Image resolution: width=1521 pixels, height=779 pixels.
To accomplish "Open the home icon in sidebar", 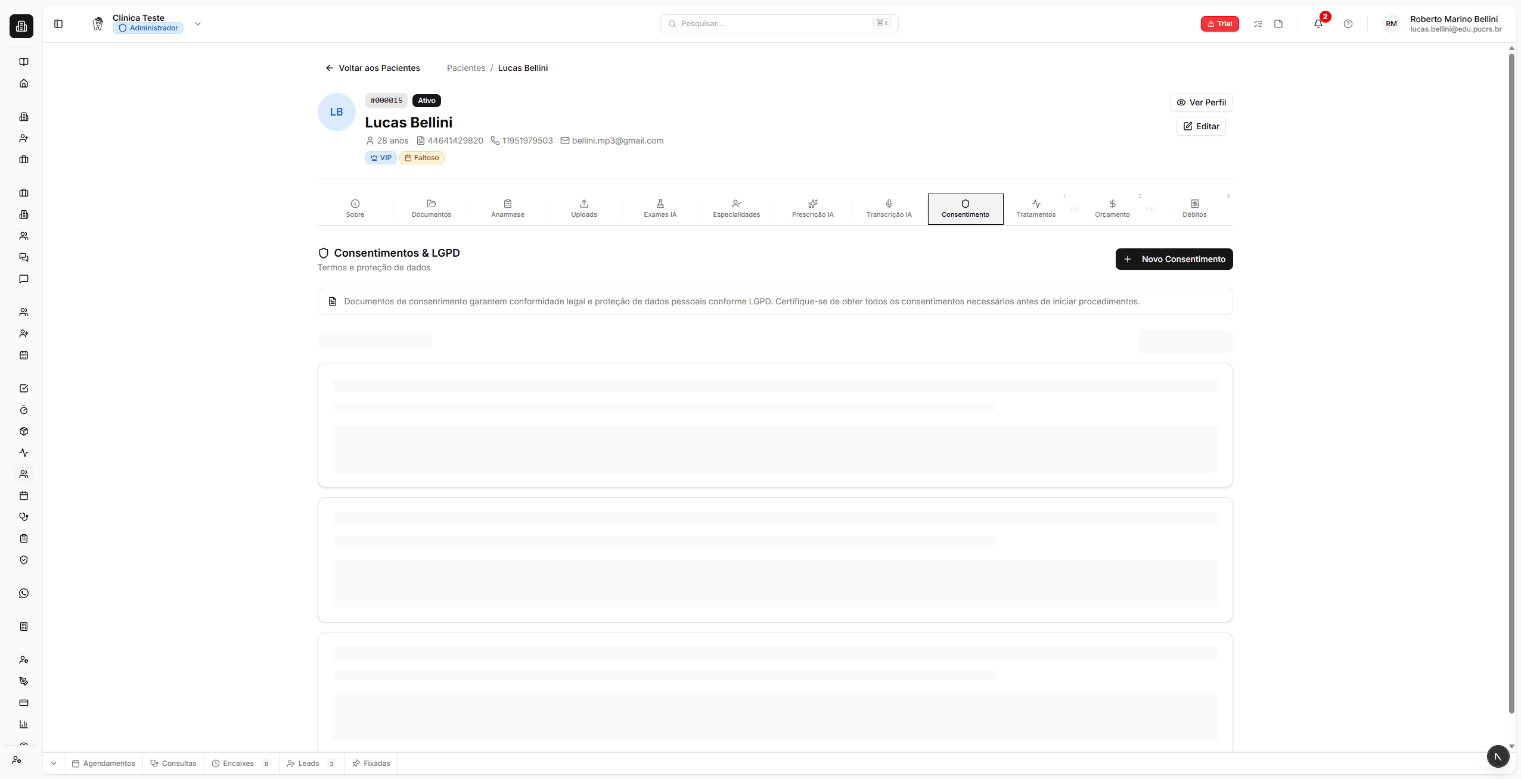I will click(x=24, y=83).
